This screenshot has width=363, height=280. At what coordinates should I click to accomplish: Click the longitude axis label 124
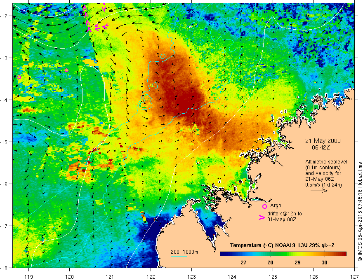coord(232,277)
